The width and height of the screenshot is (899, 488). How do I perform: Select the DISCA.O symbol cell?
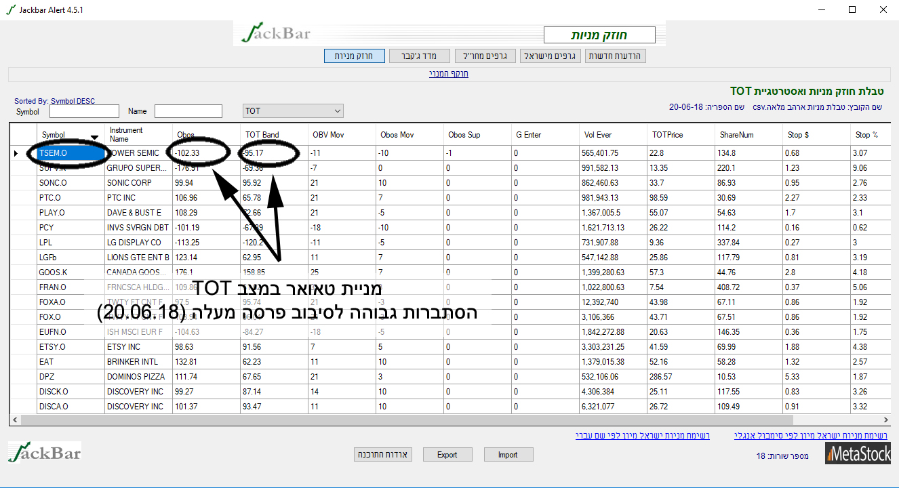(x=71, y=407)
